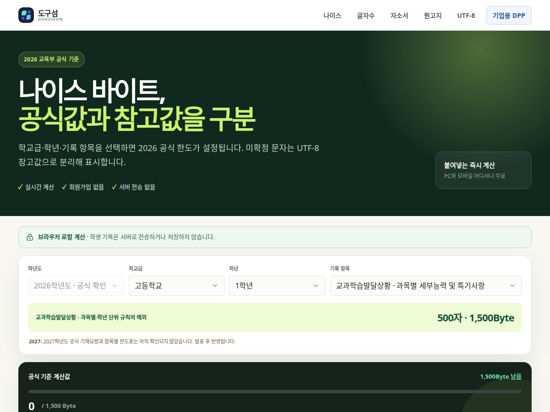550x412 pixels.
Task: Click the 기업용 DPP button
Action: click(x=509, y=16)
